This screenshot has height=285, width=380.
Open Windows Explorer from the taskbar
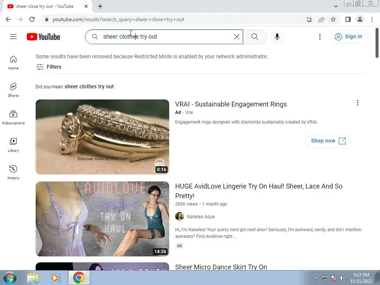[x=33, y=278]
